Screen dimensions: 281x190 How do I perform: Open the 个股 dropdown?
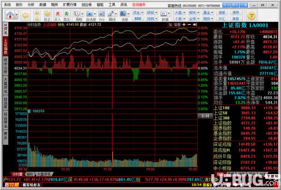(x=179, y=18)
